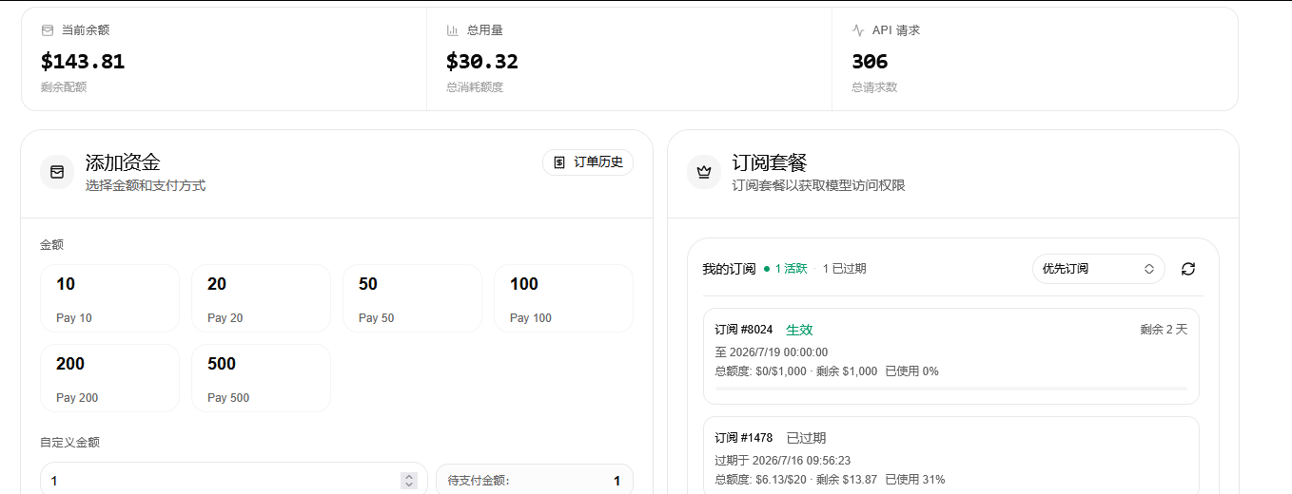Focus the 自定义金额 input field

coord(234,481)
